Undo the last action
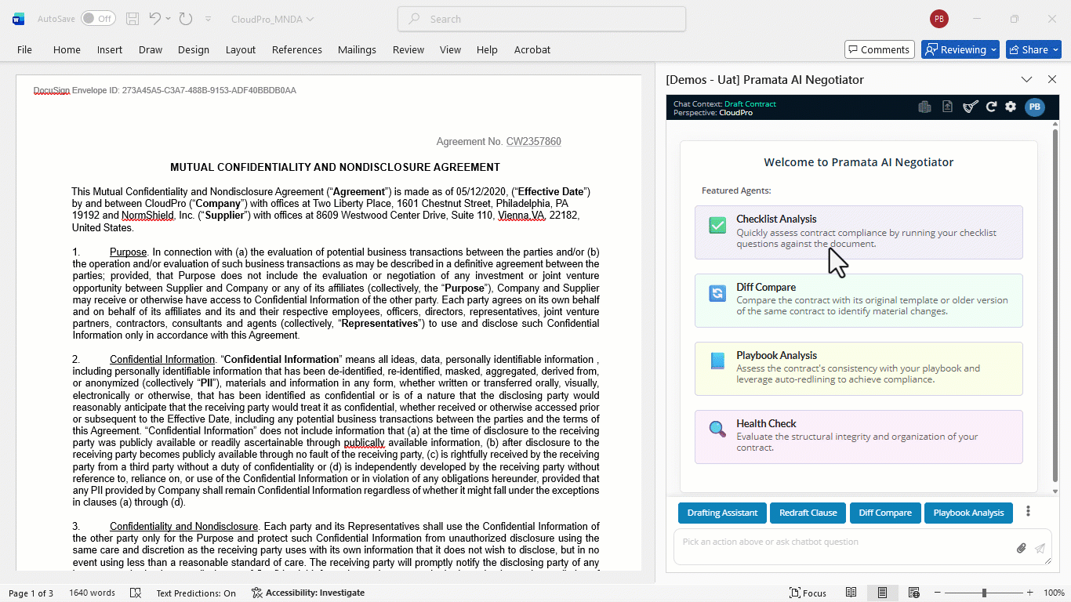 tap(154, 19)
